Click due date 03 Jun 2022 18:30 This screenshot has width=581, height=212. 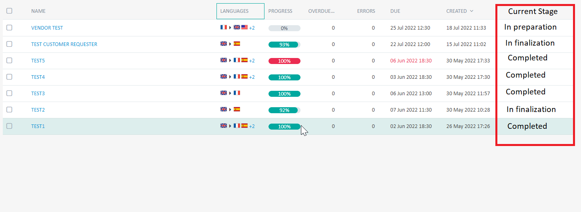click(x=411, y=77)
